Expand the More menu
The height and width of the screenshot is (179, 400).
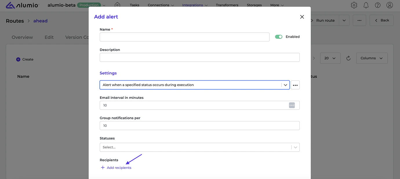(277, 5)
